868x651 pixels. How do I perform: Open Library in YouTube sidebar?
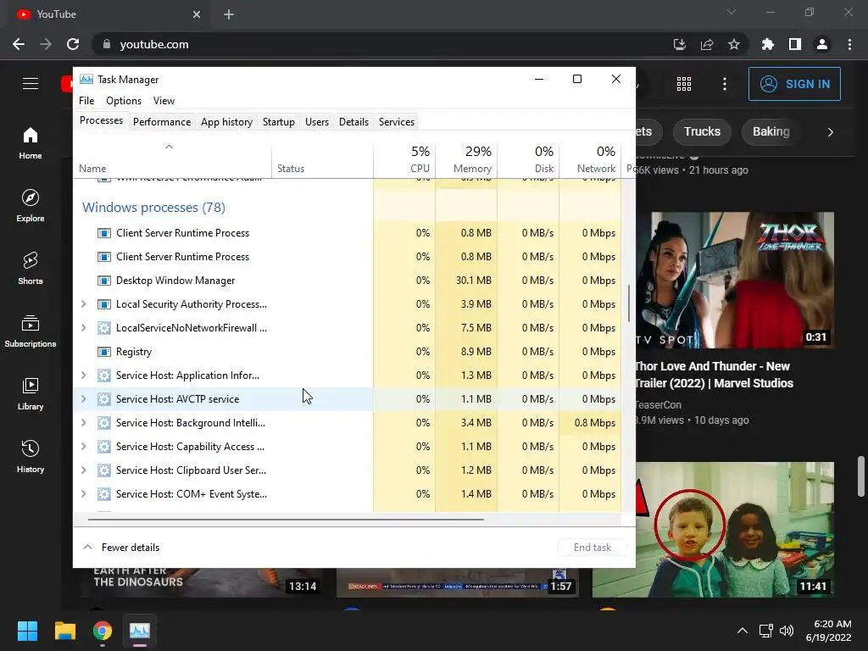[31, 393]
